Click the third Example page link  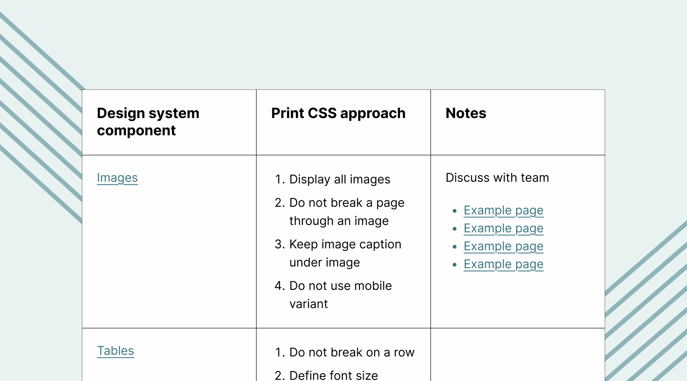click(x=503, y=246)
